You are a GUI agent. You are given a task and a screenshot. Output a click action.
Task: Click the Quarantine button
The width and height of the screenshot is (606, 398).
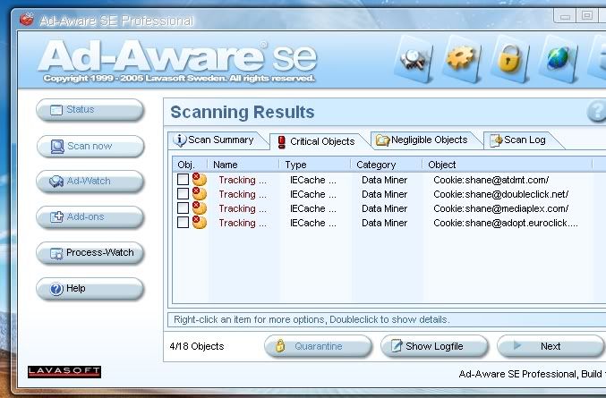coord(318,346)
